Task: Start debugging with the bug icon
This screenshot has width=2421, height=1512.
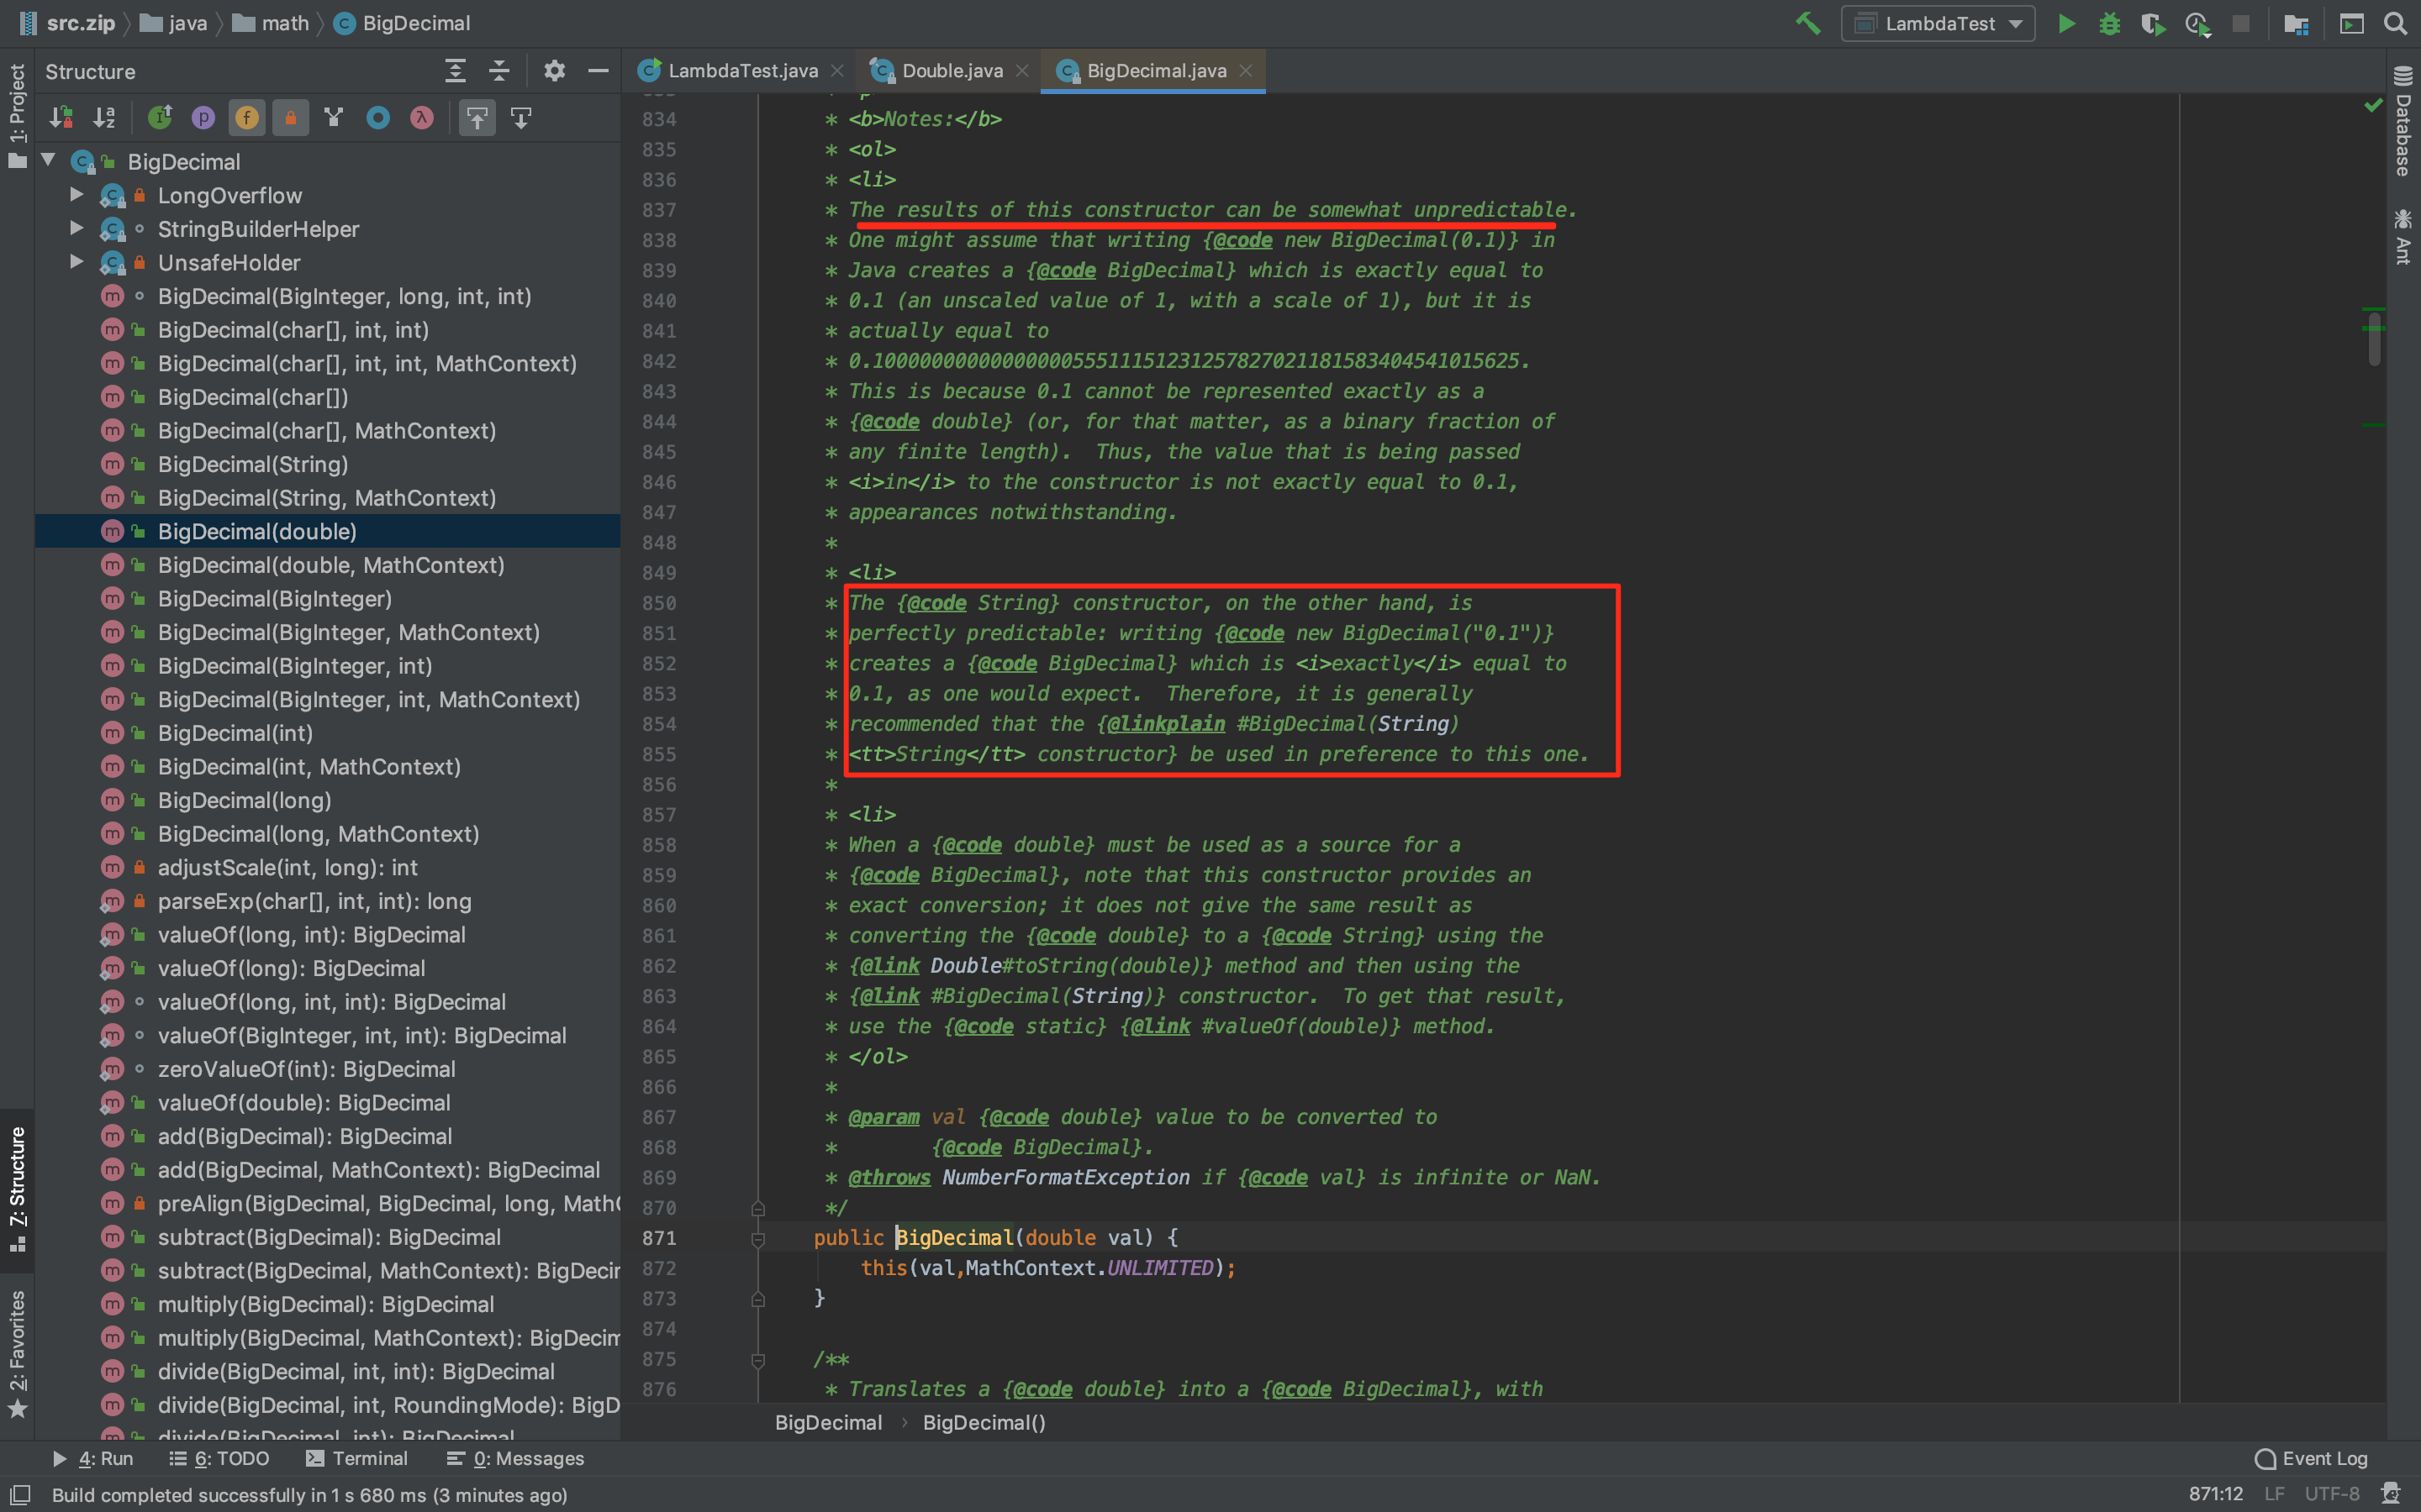Action: [2110, 23]
